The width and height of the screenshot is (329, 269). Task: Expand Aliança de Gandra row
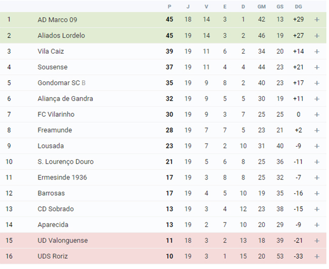[x=317, y=99]
